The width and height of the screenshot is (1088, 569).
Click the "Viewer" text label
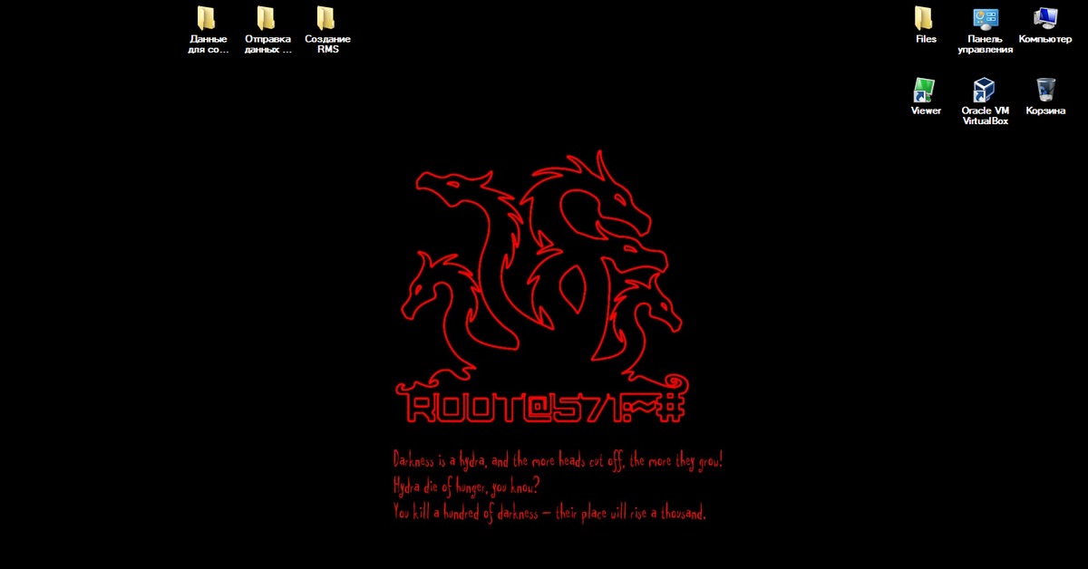click(926, 111)
